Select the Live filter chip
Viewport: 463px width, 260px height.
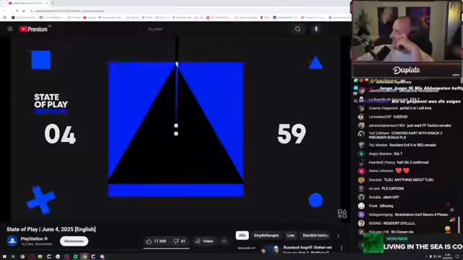click(x=291, y=235)
